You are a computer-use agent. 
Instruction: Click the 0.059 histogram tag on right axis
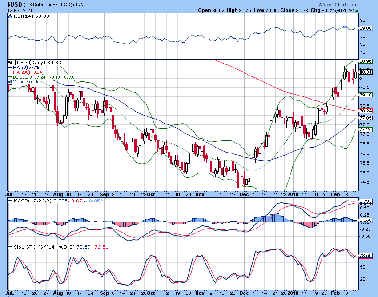click(366, 221)
